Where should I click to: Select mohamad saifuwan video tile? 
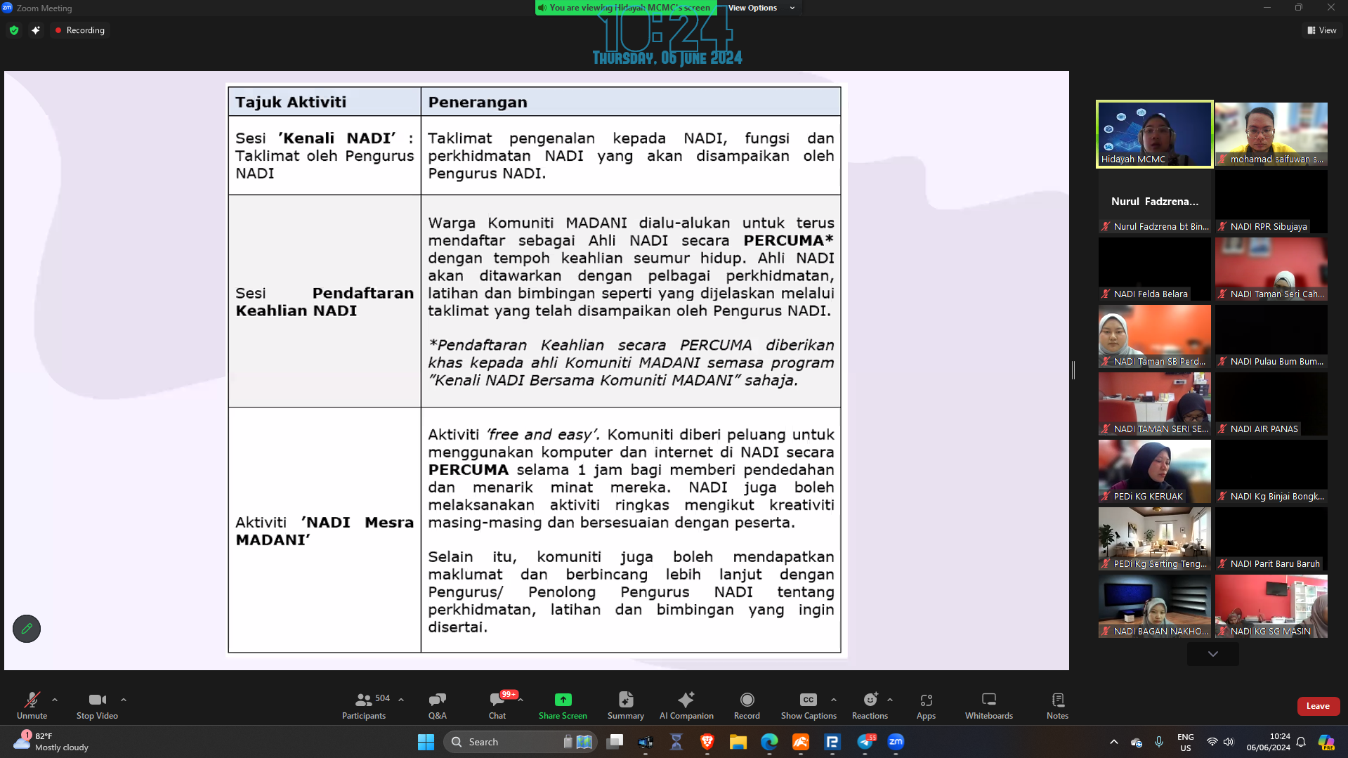[1271, 133]
